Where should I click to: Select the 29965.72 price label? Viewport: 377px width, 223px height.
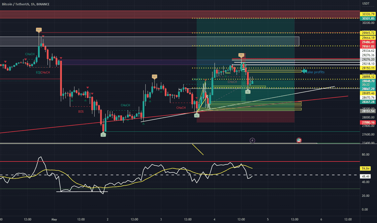[368, 33]
